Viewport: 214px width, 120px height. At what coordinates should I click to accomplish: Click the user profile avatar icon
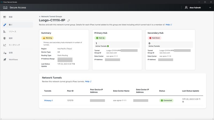pyautogui.click(x=186, y=7)
